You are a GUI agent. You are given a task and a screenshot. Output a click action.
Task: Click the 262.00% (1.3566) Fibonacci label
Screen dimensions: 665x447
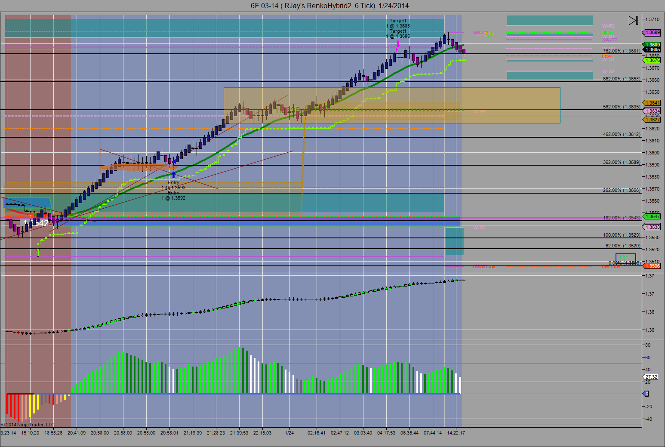pos(622,190)
